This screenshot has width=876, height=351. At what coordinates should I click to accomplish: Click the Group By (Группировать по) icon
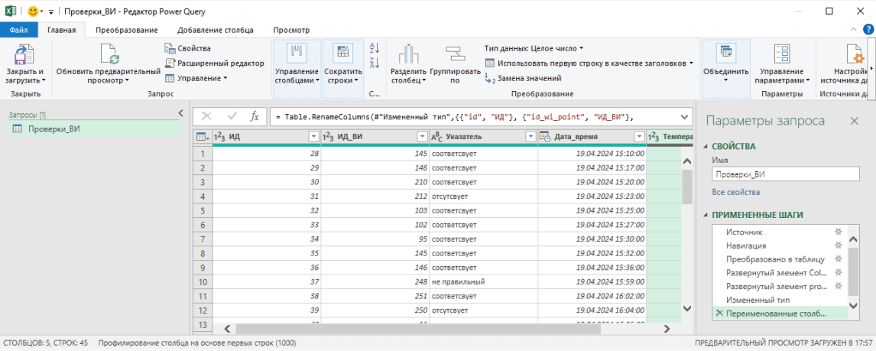coord(455,54)
